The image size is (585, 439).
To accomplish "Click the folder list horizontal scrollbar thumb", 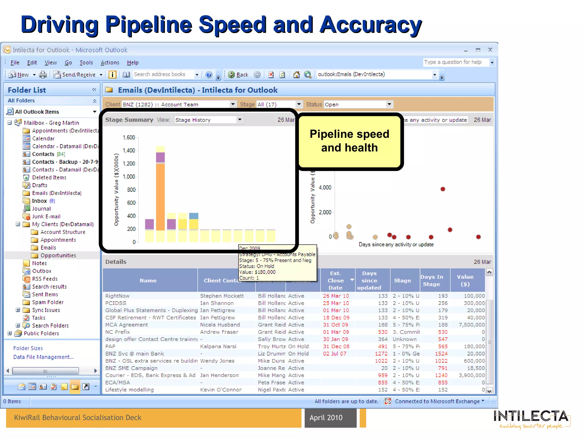I will [x=45, y=371].
